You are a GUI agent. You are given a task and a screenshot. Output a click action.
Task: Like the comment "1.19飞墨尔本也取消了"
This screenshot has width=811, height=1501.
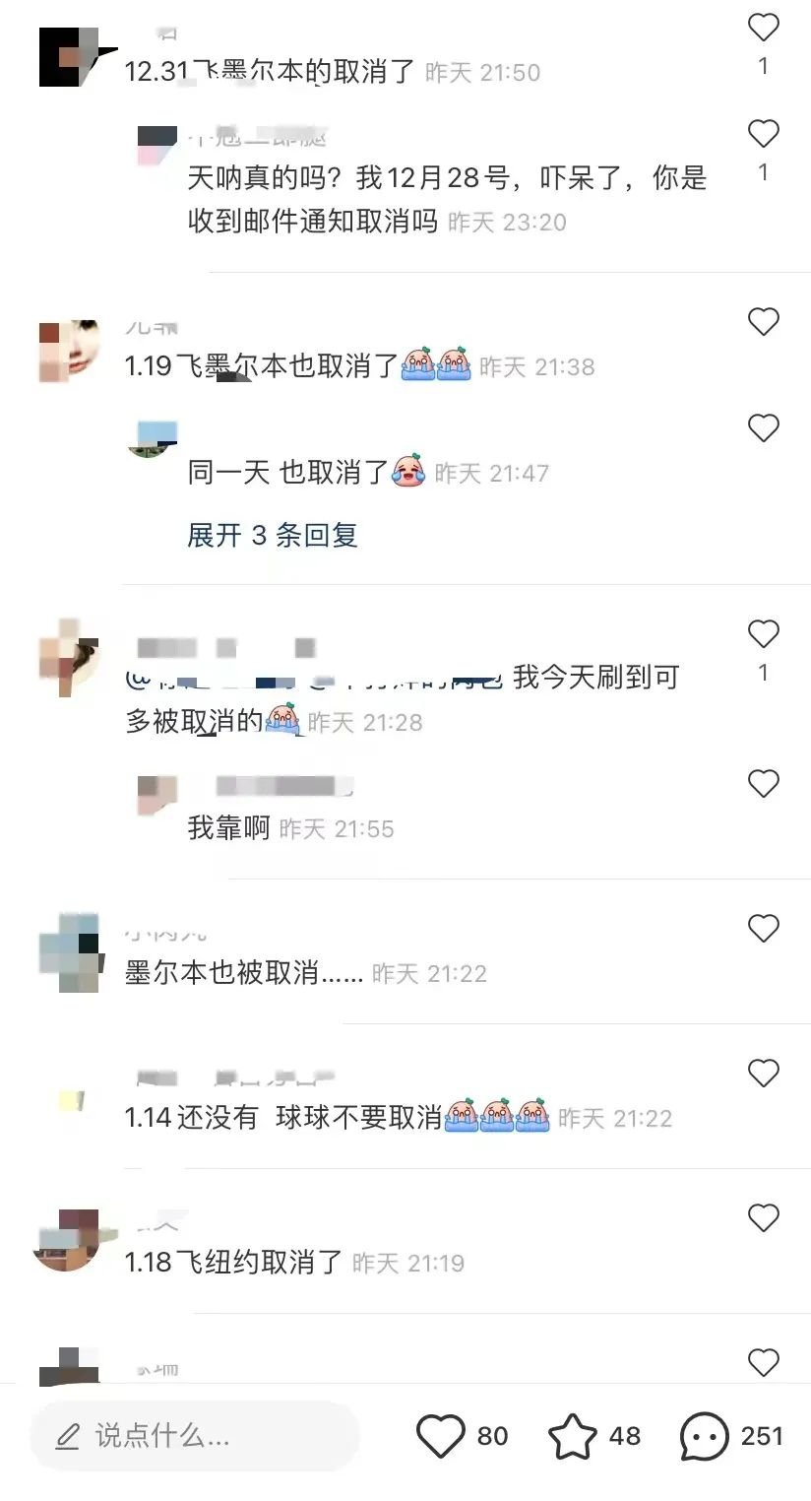[x=764, y=322]
